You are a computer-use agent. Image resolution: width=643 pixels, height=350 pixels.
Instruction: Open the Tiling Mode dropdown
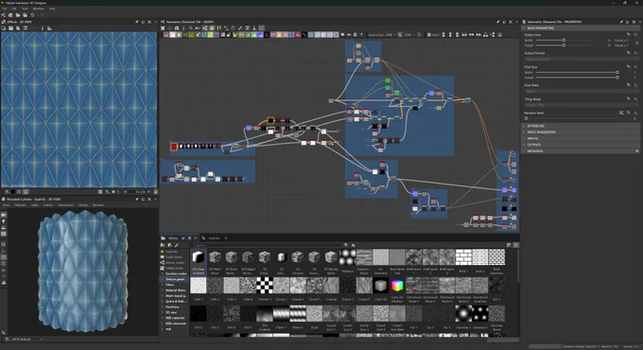[x=582, y=105]
